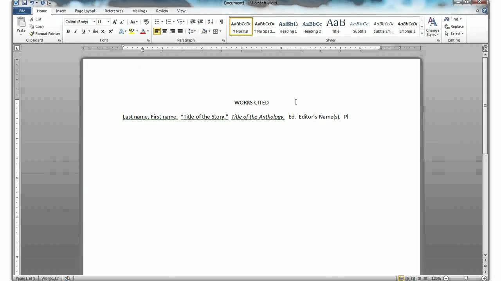This screenshot has height=281, width=501.
Task: Apply the Subtitle style
Action: pyautogui.click(x=360, y=27)
